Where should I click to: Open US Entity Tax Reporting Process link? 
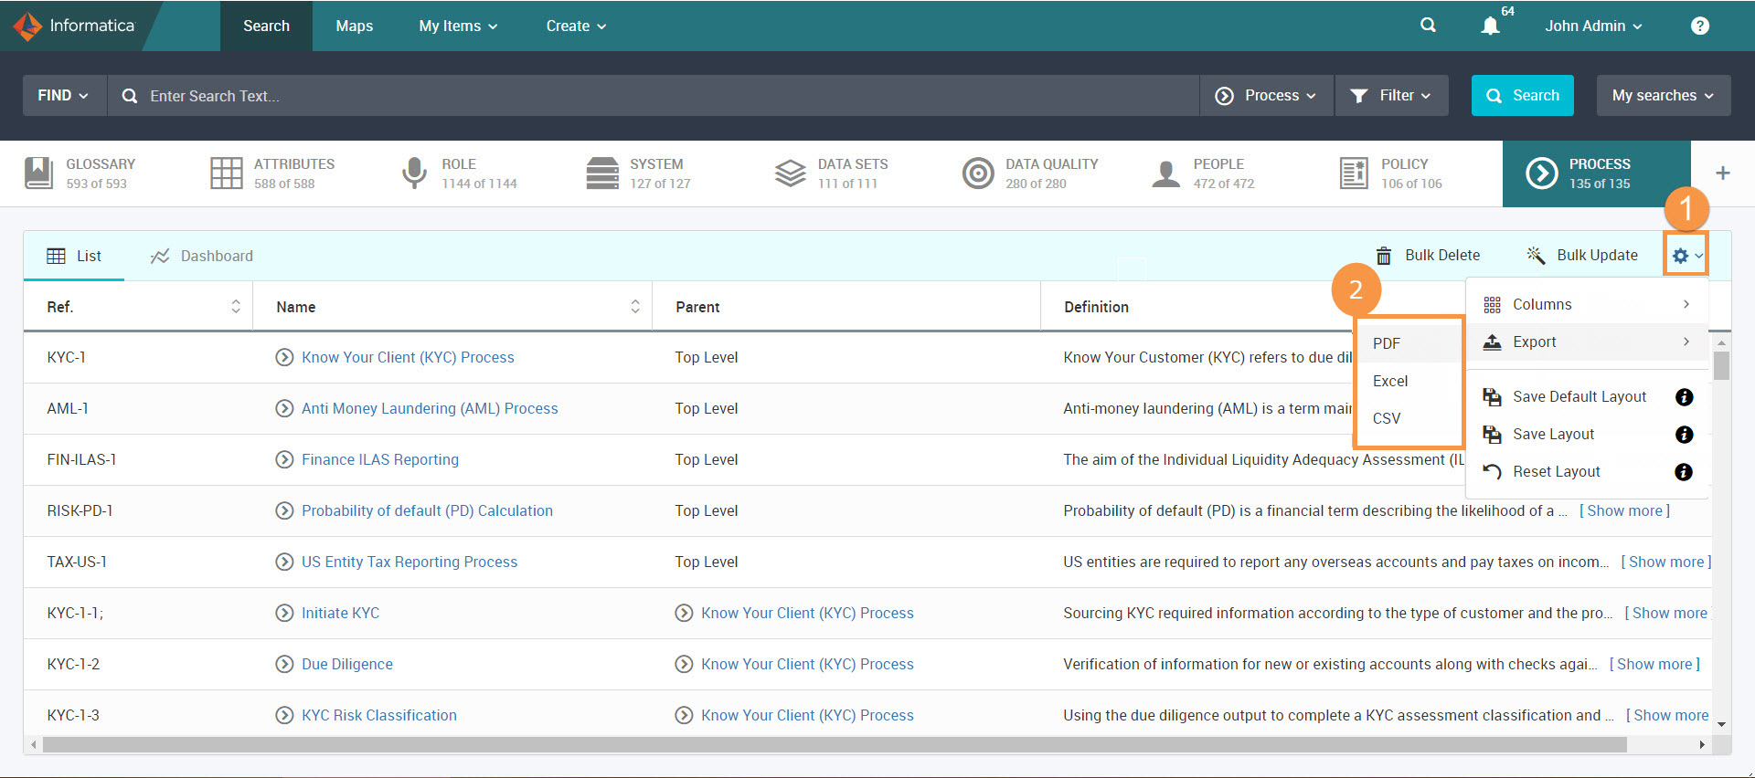pos(409,562)
